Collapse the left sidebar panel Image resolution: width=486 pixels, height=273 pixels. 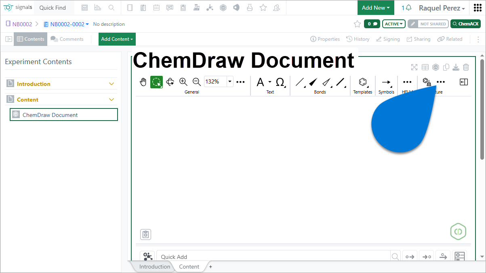click(x=8, y=39)
